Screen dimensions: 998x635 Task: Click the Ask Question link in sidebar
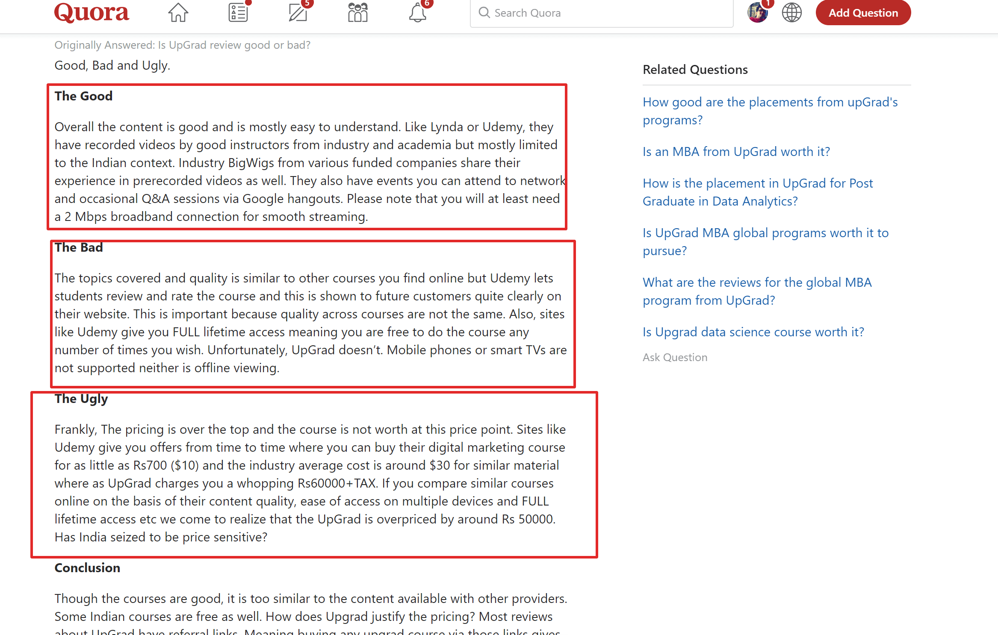tap(675, 357)
